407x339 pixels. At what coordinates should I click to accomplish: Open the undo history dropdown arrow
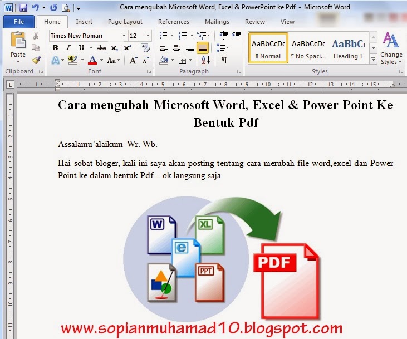pos(43,8)
